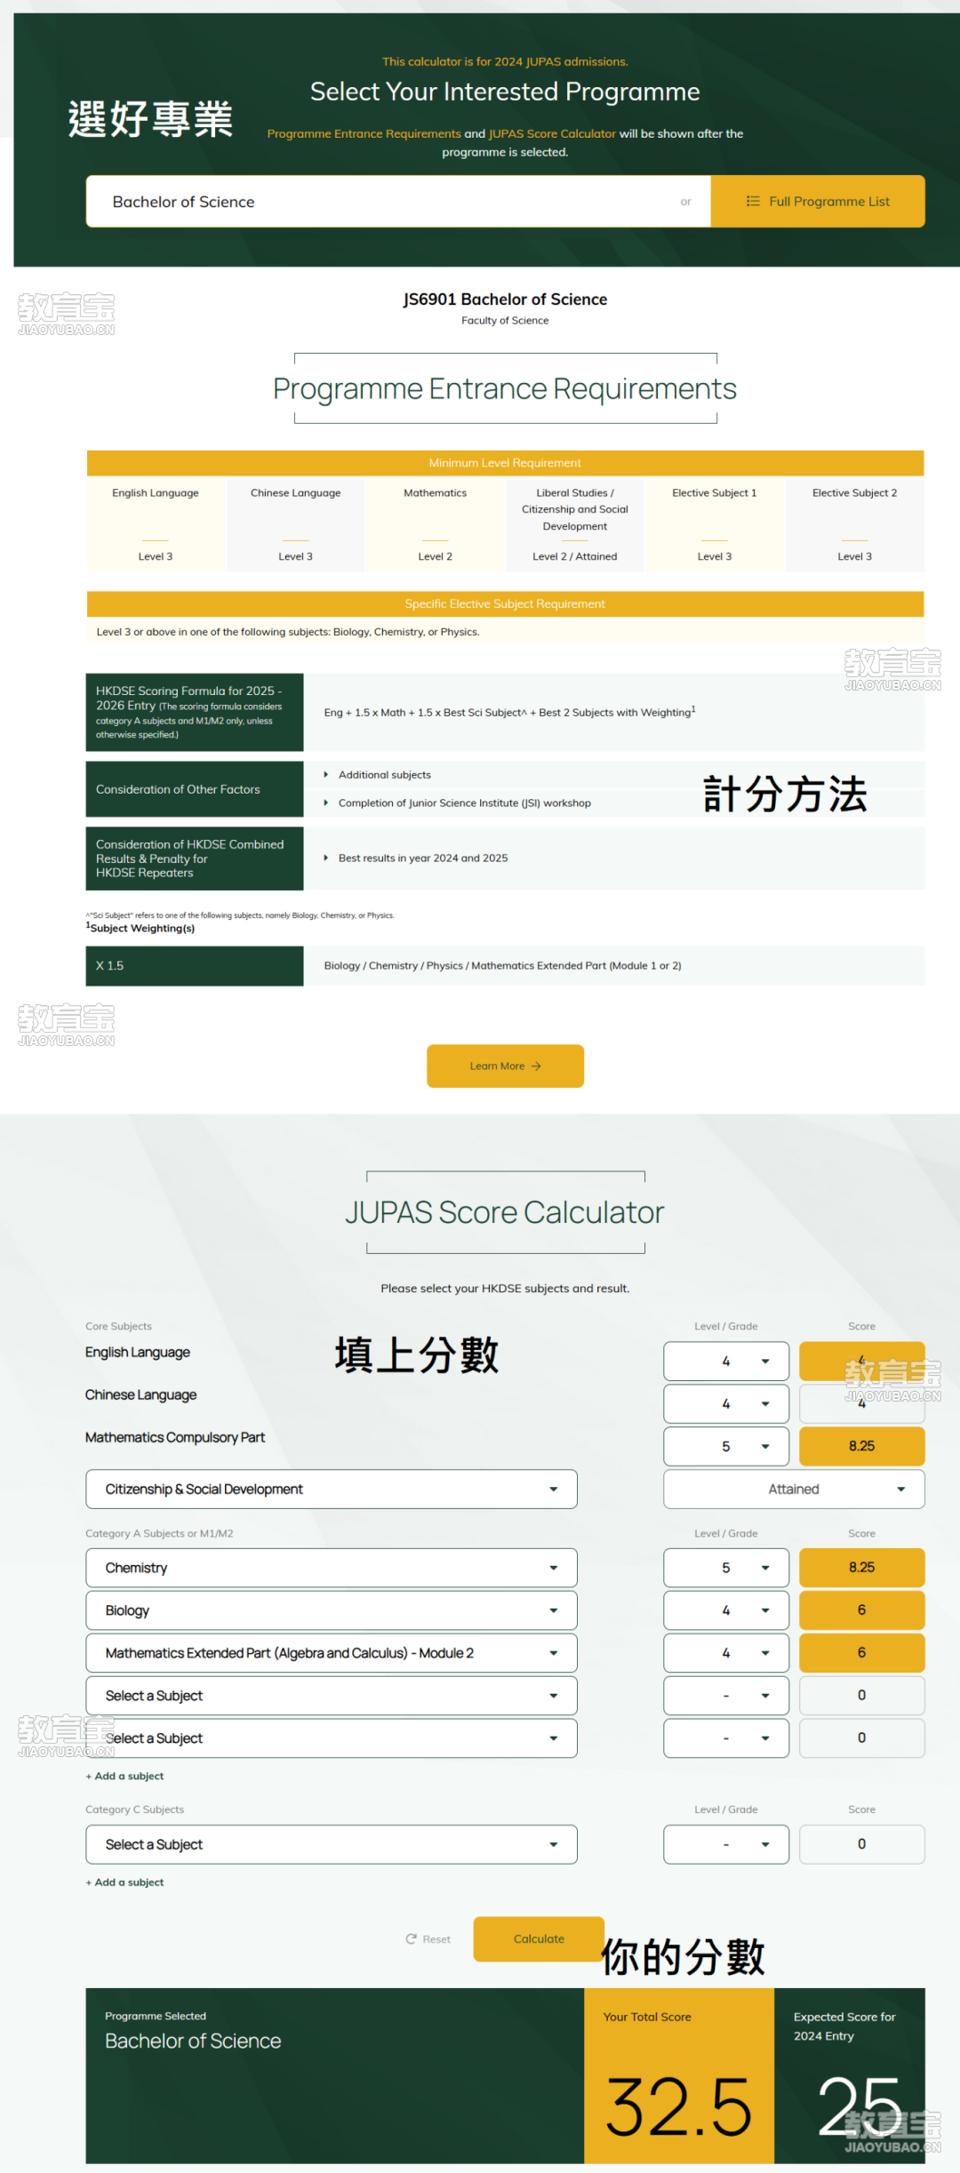
Task: Open Category C level dropdown
Action: coord(726,1844)
